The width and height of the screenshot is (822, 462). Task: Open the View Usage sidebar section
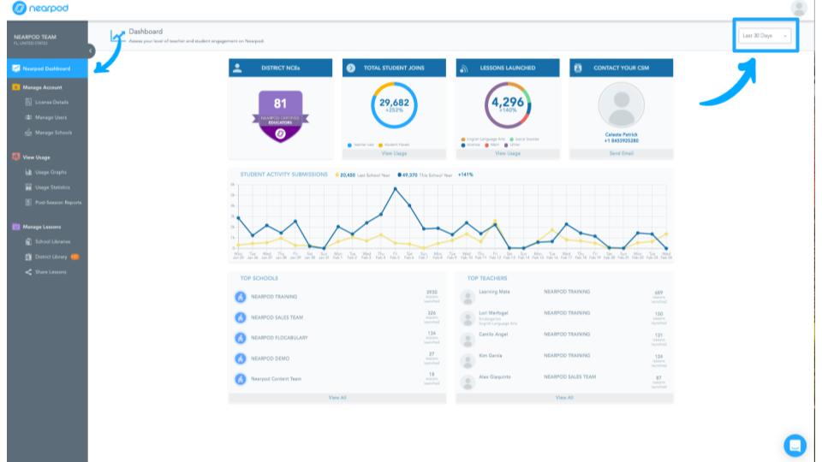coord(36,157)
